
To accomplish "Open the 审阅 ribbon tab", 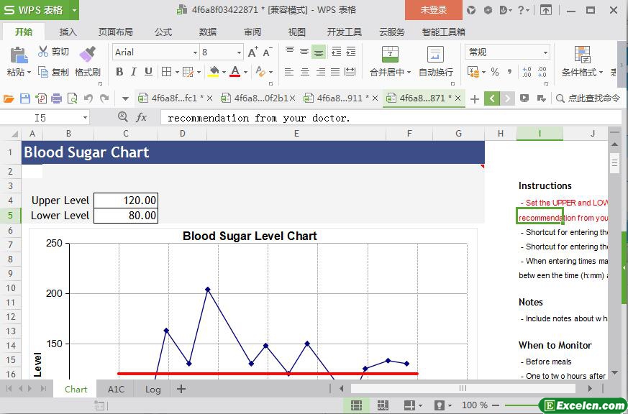I will tap(252, 32).
